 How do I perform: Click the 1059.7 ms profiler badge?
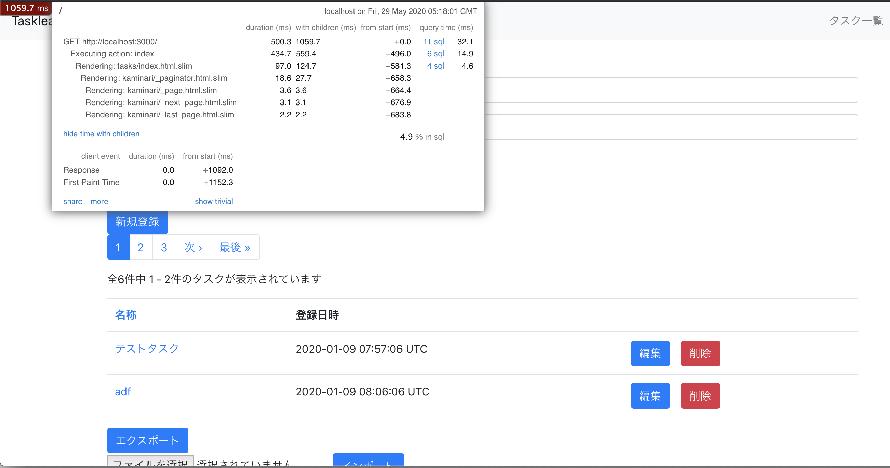[26, 8]
